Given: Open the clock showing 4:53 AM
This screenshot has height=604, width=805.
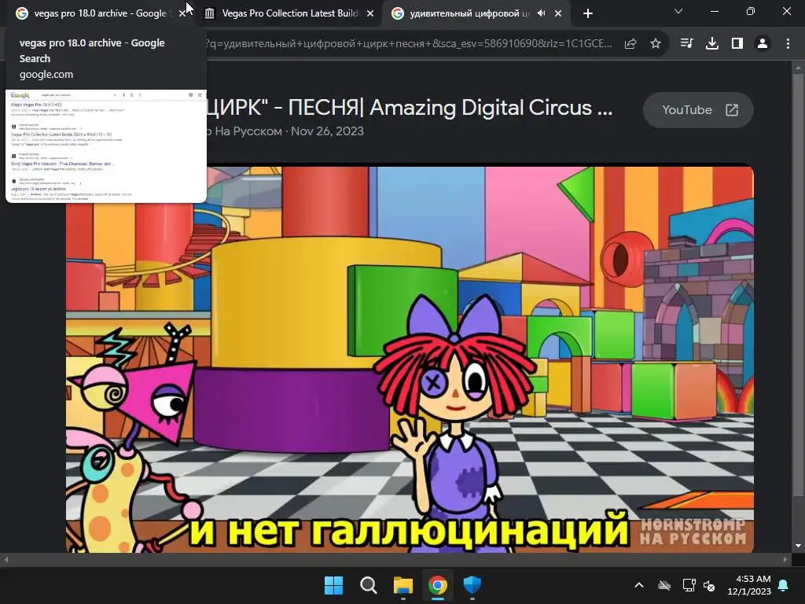Looking at the screenshot, I should click(x=749, y=585).
